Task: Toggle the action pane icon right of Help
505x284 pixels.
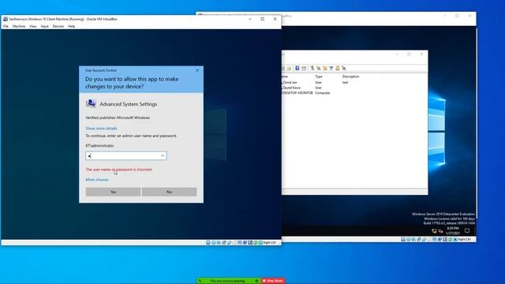Action: coord(304,68)
